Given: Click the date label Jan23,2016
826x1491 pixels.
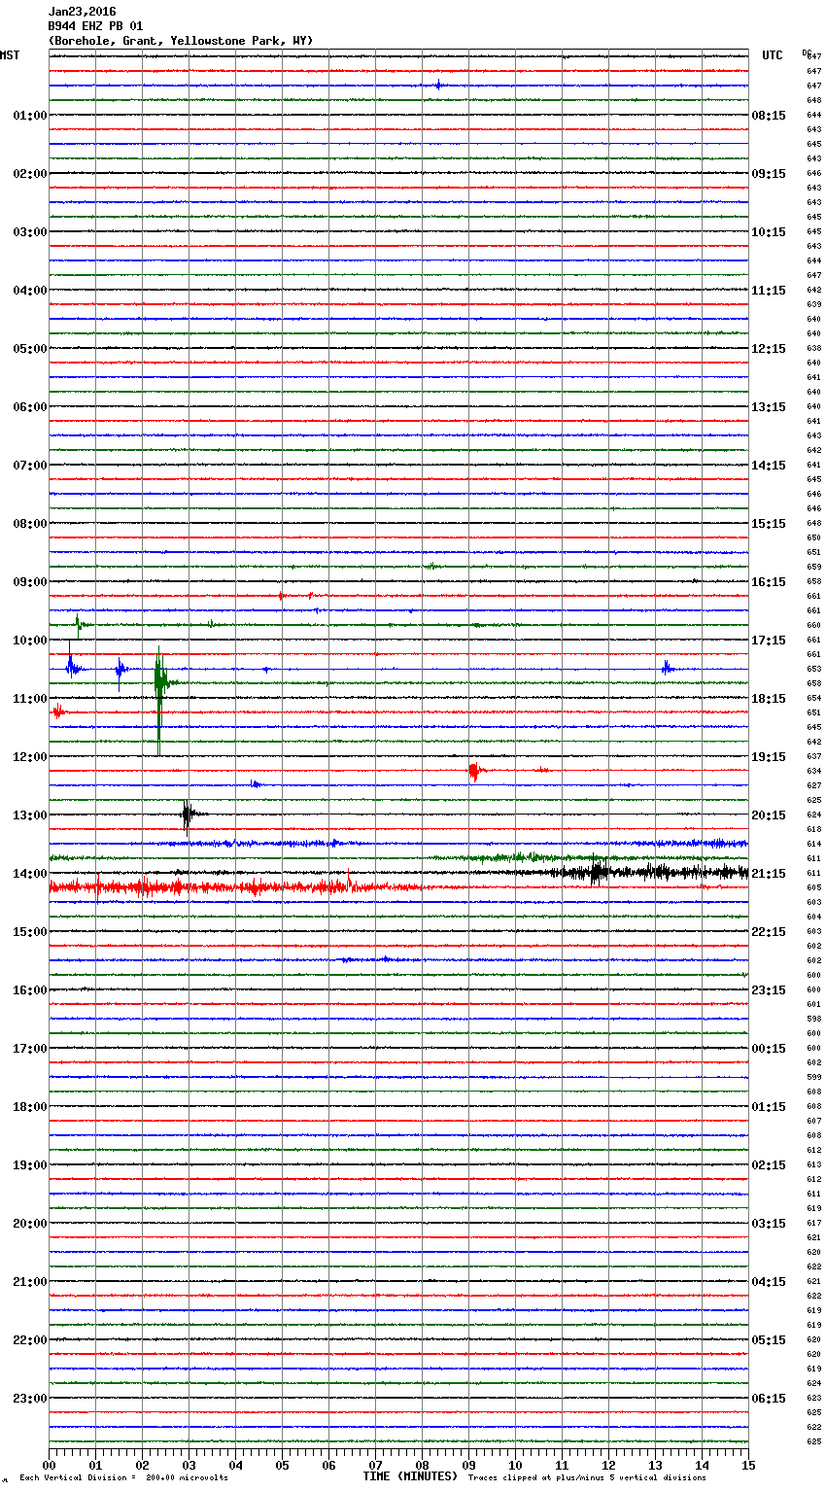Looking at the screenshot, I should tap(82, 12).
